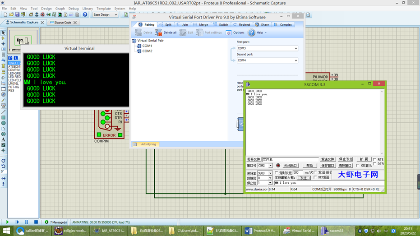Click 发送 send button in SSCOM
Screen dimensions: 420x236
(x=304, y=178)
